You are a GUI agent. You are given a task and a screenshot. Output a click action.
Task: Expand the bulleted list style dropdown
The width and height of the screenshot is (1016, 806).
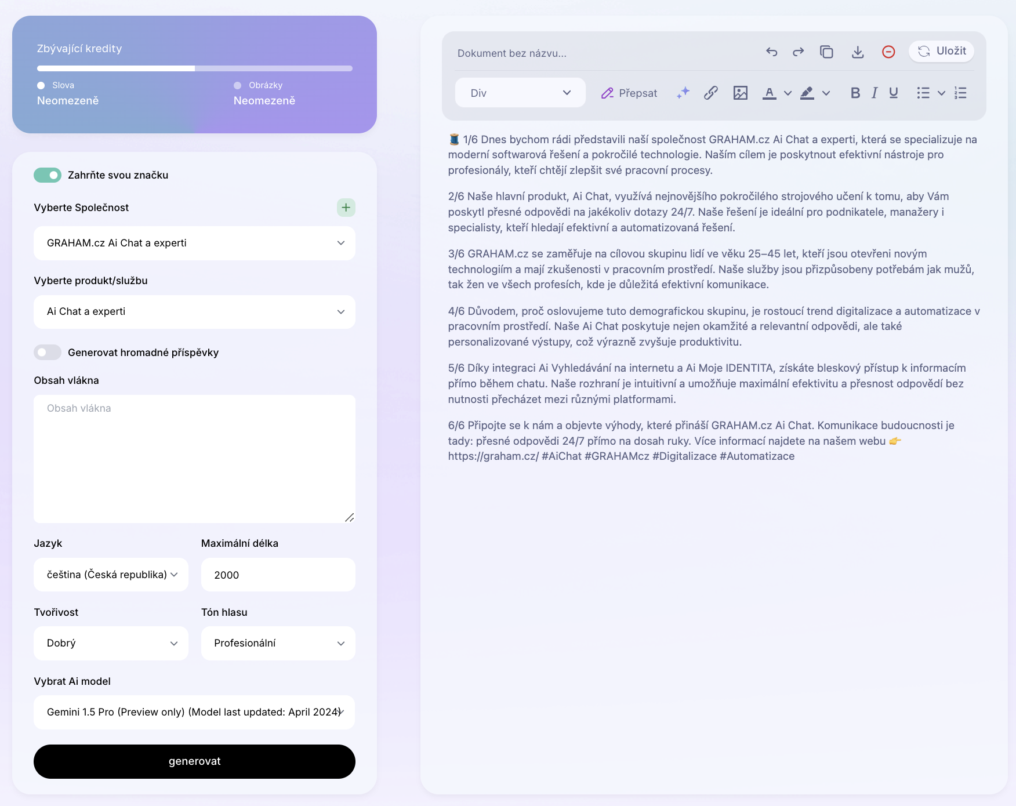pyautogui.click(x=942, y=93)
